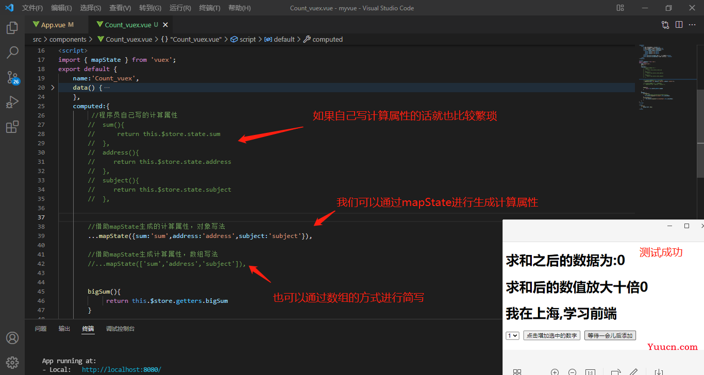Open the Accounts menu icon
This screenshot has width=704, height=375.
tap(12, 338)
